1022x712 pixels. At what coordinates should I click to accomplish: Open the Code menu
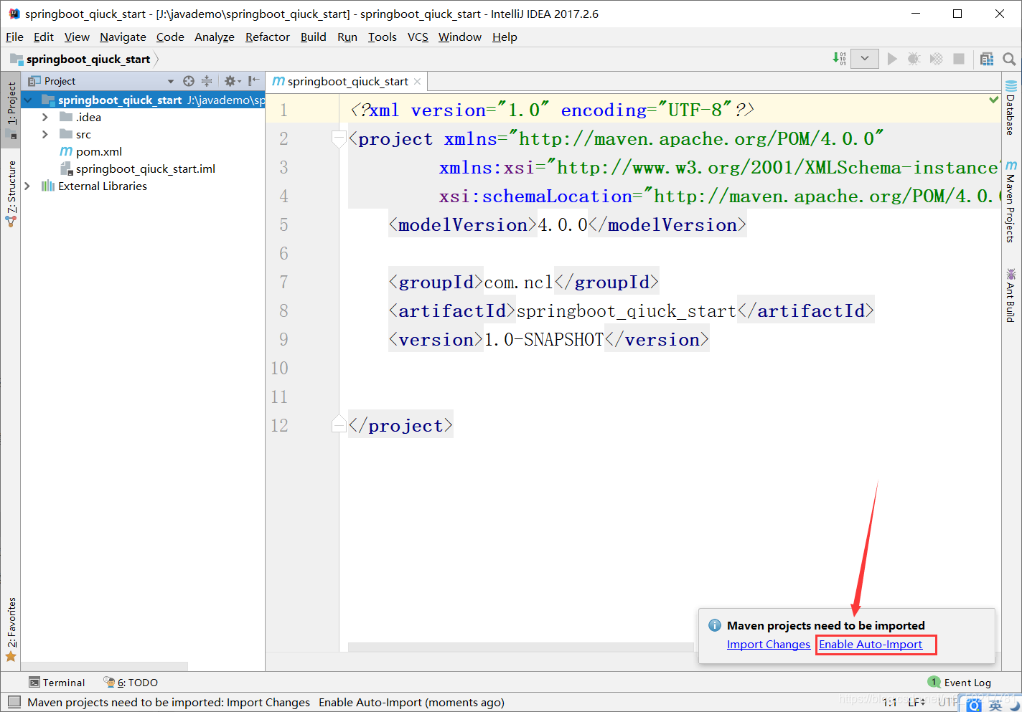coord(170,37)
